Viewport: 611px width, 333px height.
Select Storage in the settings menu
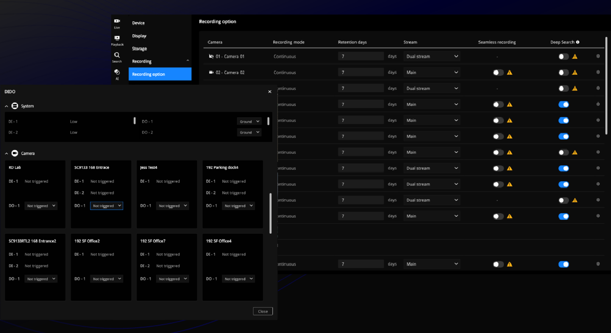pyautogui.click(x=139, y=49)
